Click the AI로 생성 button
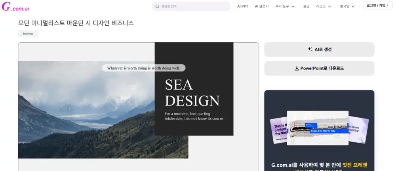 pyautogui.click(x=319, y=49)
